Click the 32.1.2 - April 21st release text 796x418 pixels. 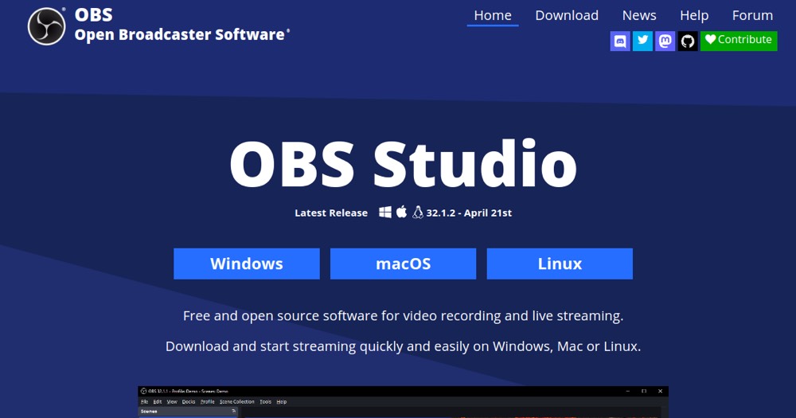click(x=469, y=213)
